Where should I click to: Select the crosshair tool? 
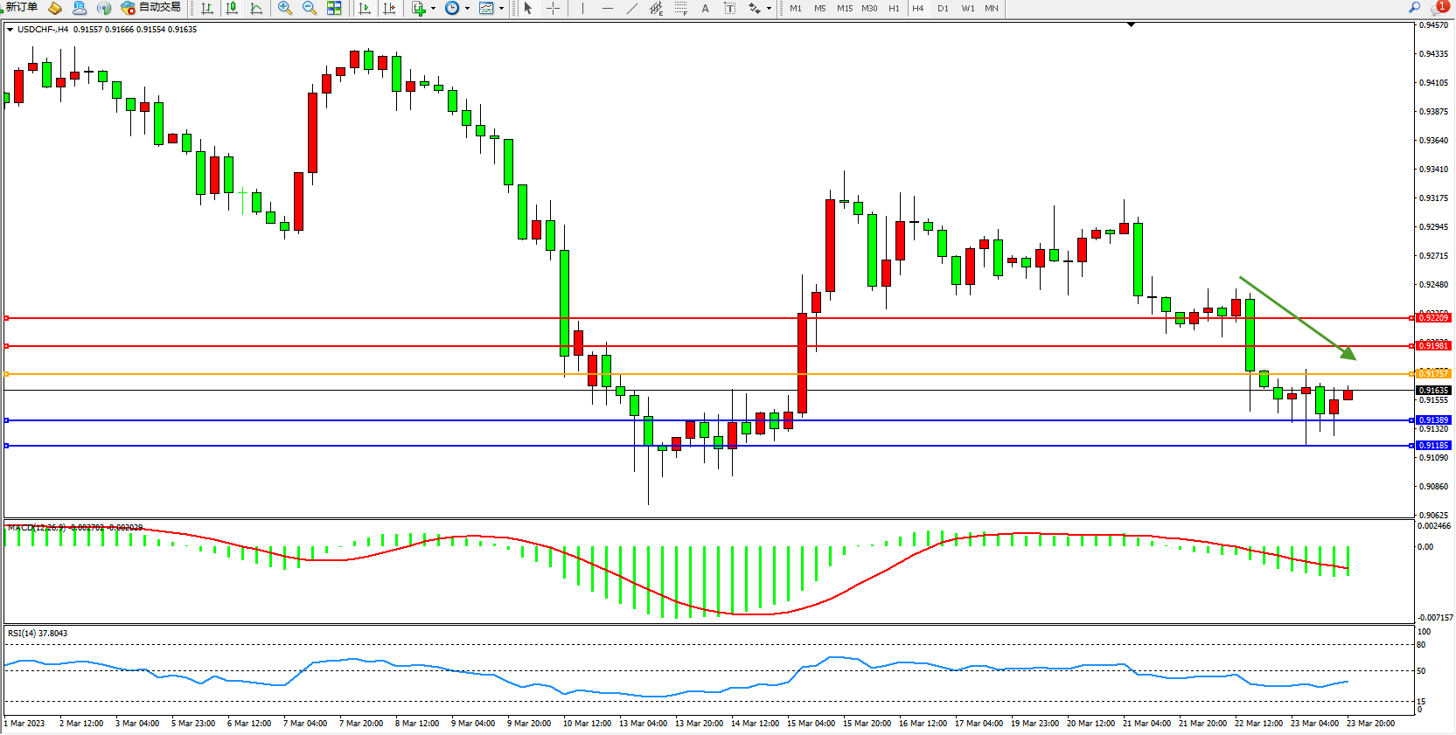[x=554, y=8]
